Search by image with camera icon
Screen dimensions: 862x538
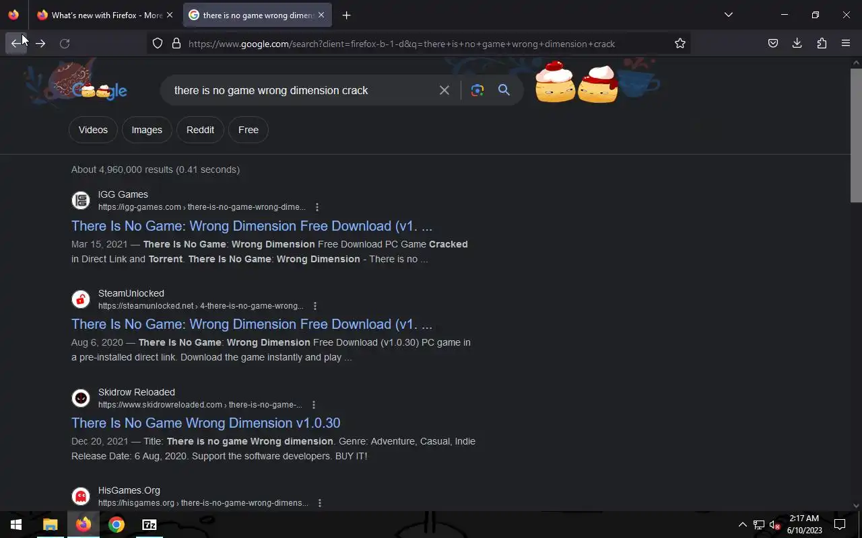point(477,90)
